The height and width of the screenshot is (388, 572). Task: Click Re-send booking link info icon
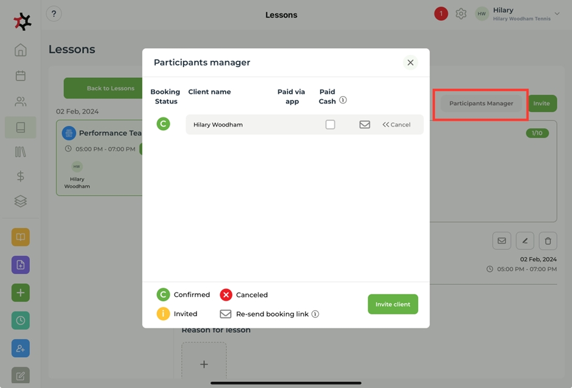point(315,314)
